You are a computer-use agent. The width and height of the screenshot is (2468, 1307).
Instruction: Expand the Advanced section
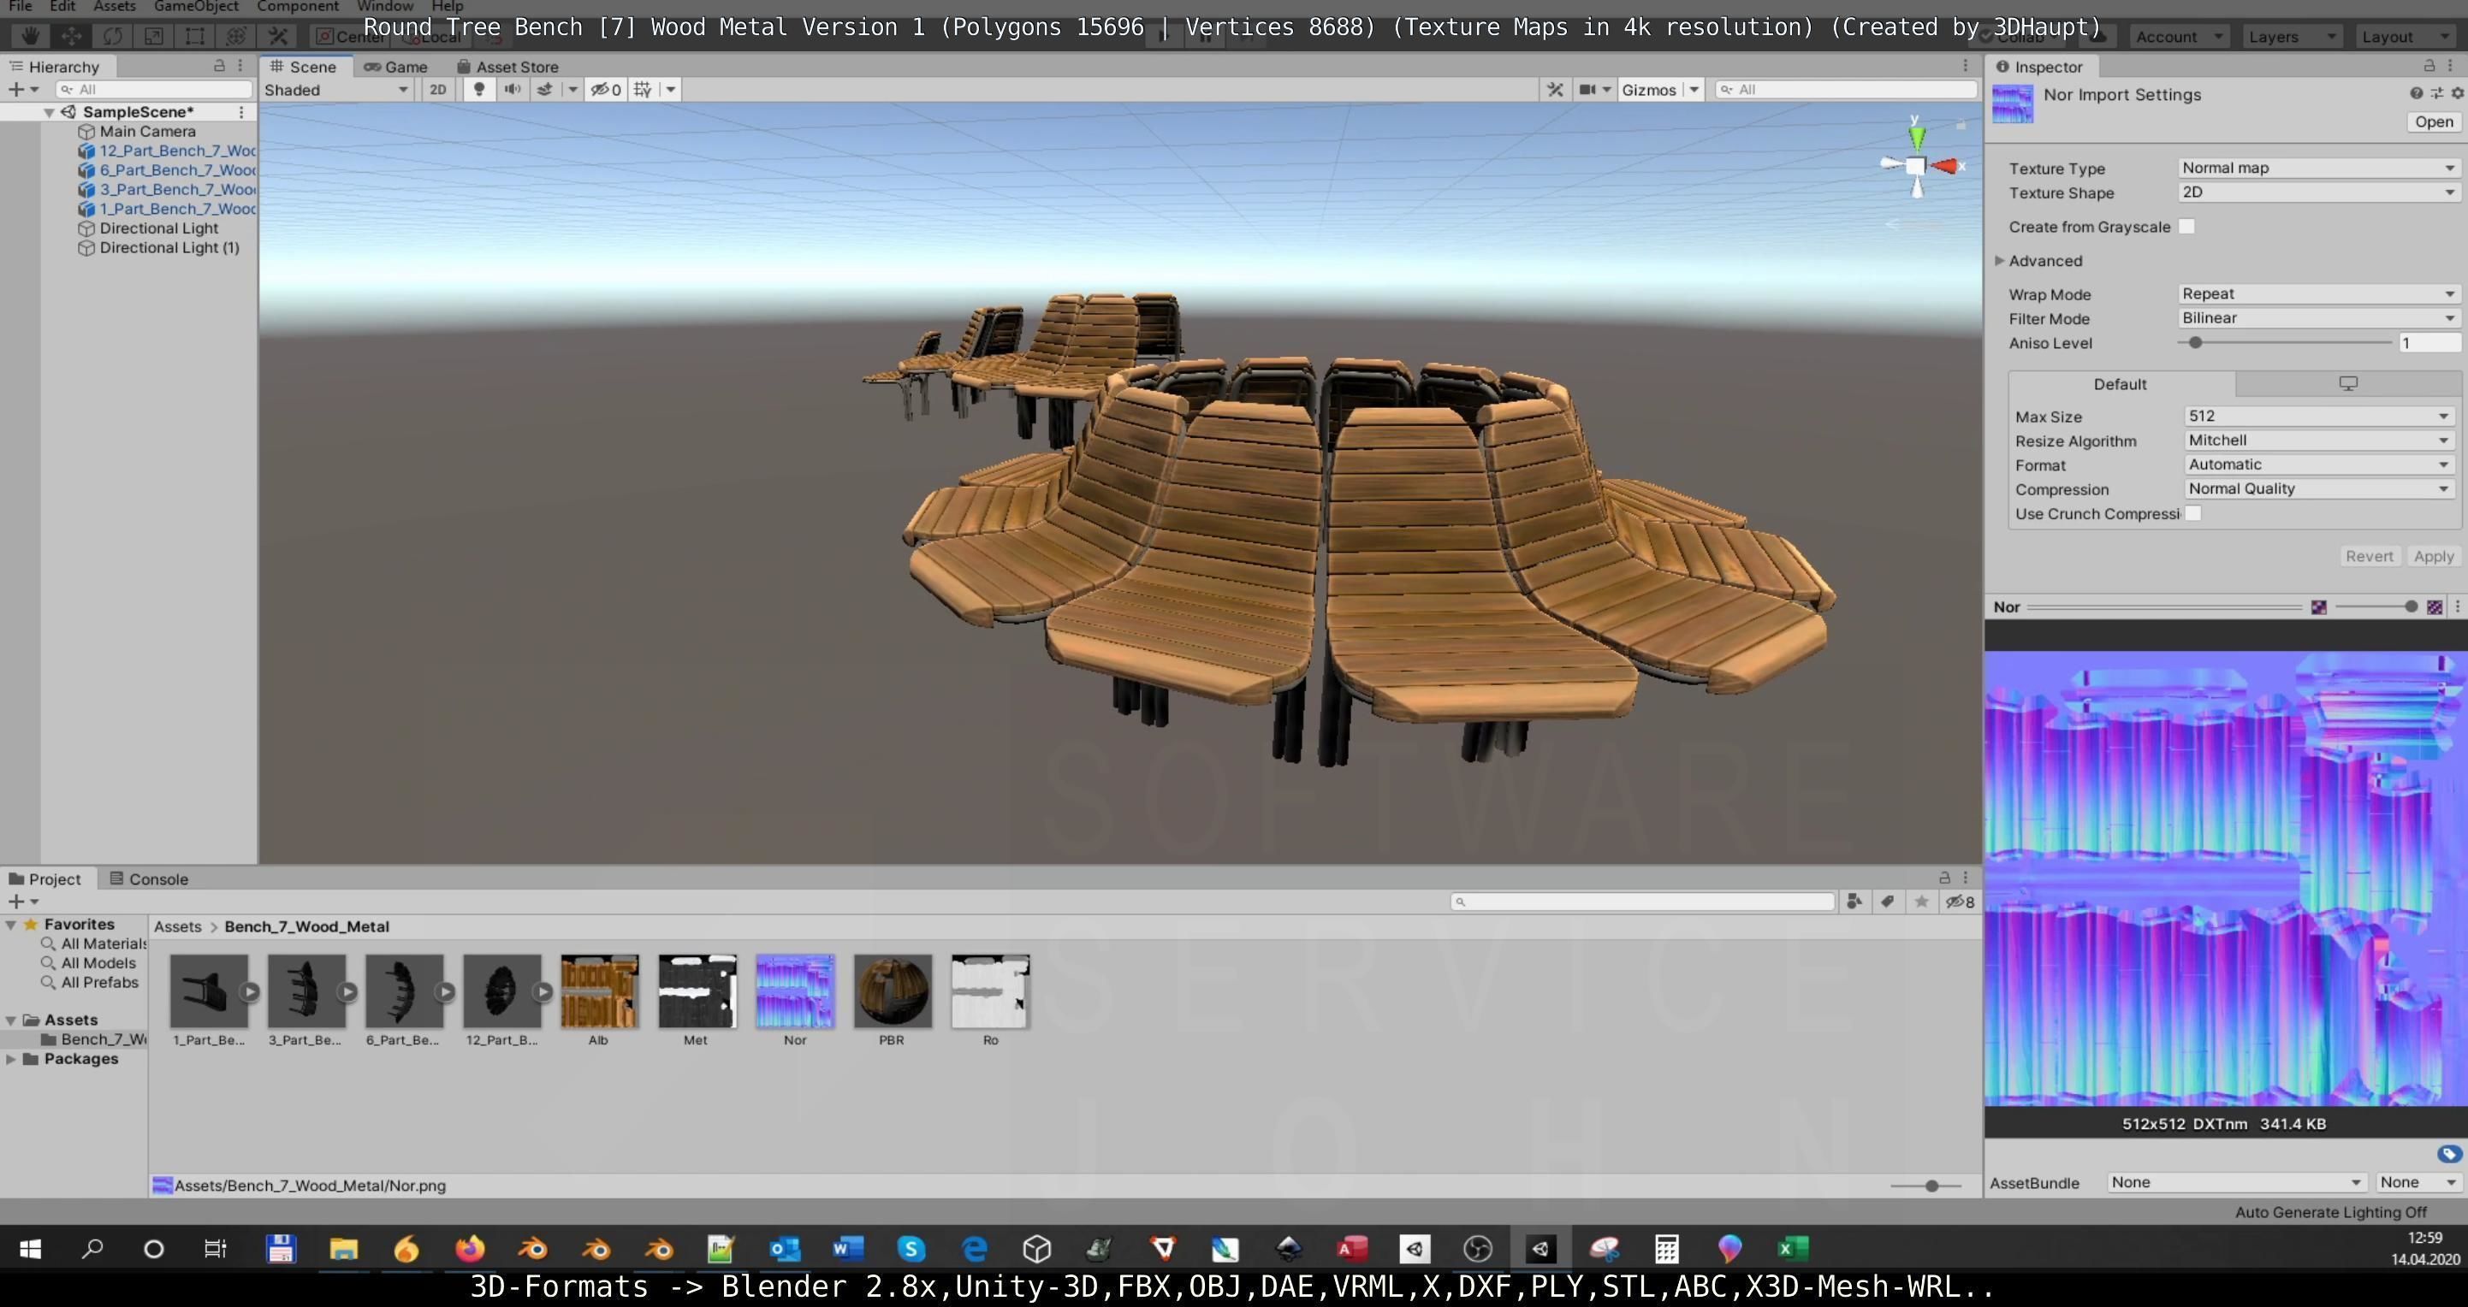[2000, 260]
